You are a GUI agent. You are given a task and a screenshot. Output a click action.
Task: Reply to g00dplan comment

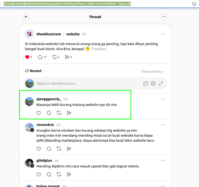(49, 174)
